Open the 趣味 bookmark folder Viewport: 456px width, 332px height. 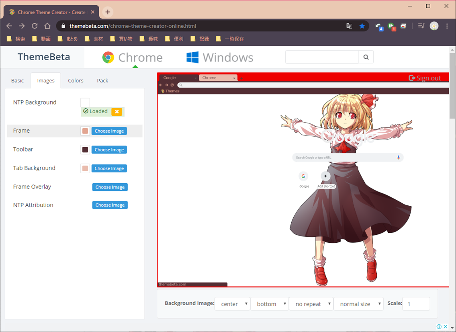point(149,39)
